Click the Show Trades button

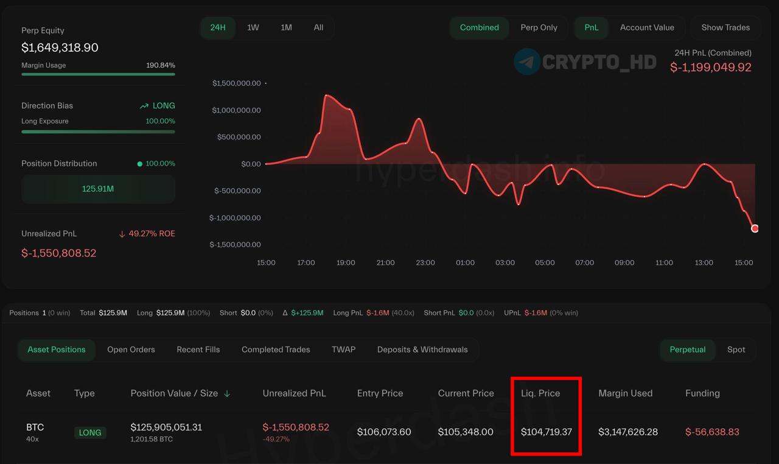click(725, 27)
